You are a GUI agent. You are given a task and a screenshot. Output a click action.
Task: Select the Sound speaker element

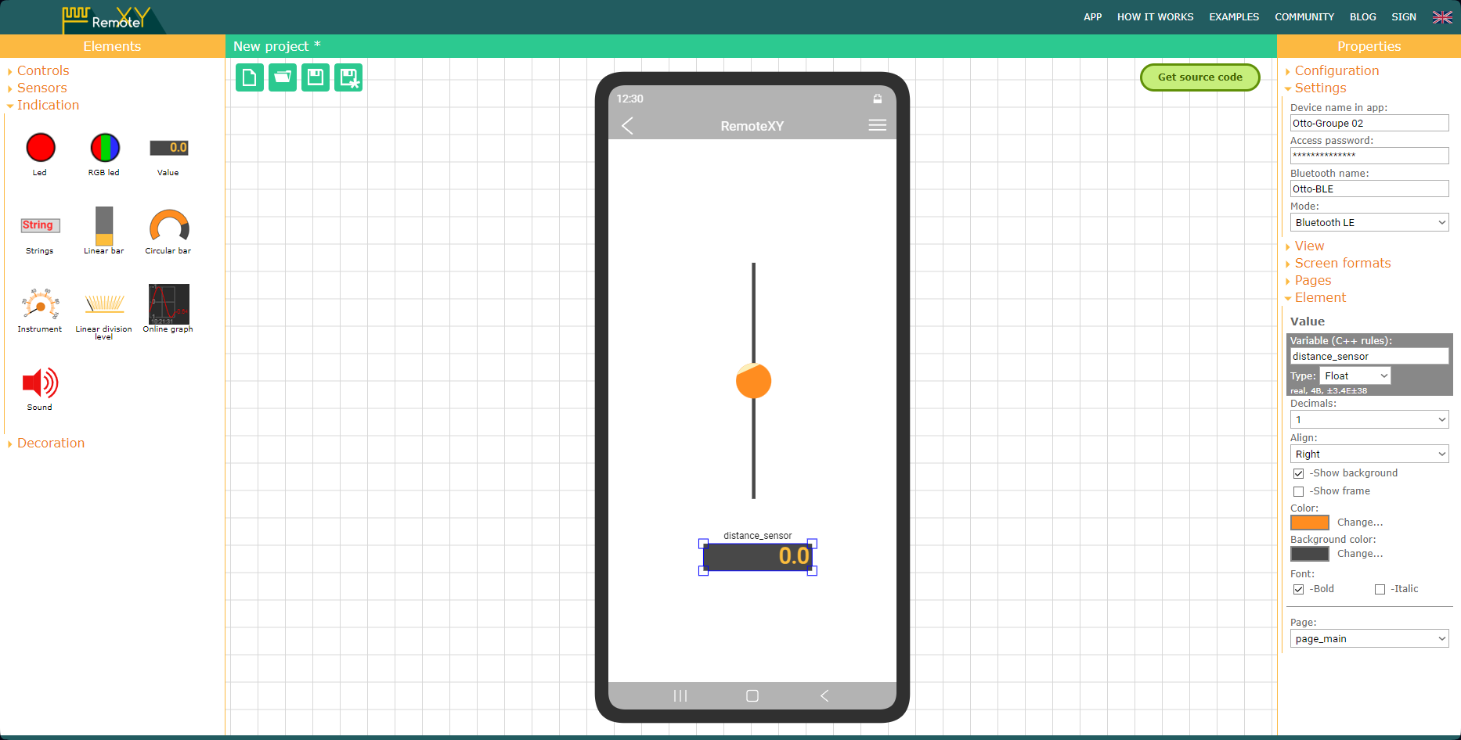click(40, 383)
